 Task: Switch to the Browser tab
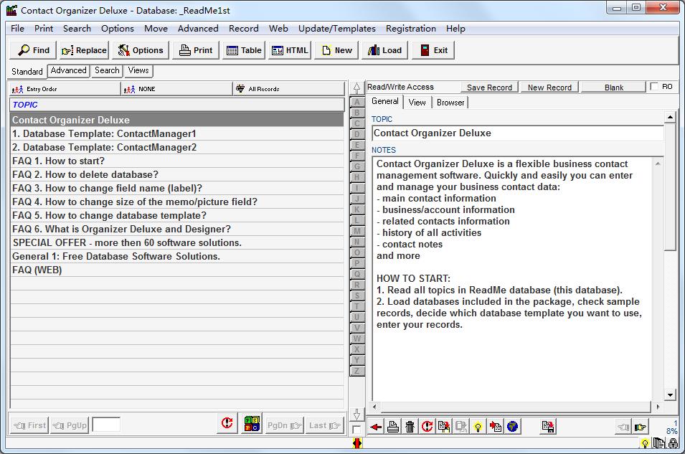(x=450, y=103)
